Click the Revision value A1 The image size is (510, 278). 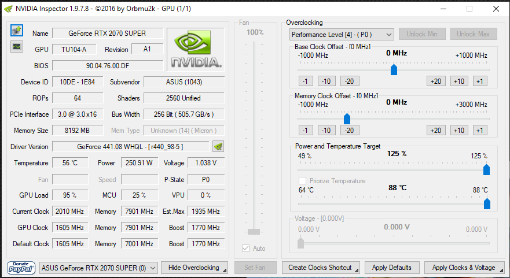(x=148, y=49)
